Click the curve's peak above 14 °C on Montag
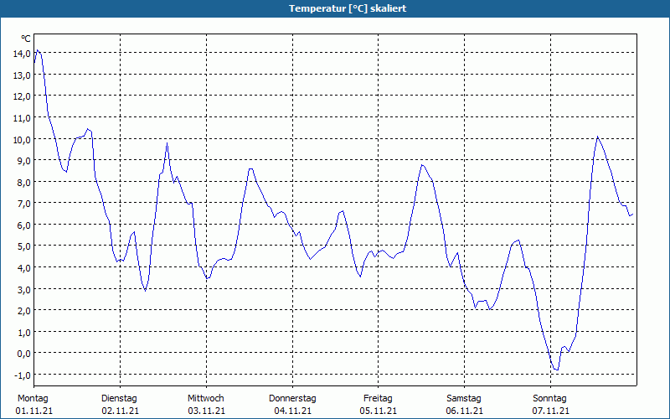Screen dimensions: 670x419 (x=38, y=50)
